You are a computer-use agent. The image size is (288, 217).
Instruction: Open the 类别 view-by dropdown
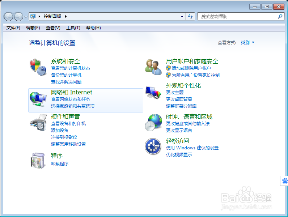click(247, 43)
